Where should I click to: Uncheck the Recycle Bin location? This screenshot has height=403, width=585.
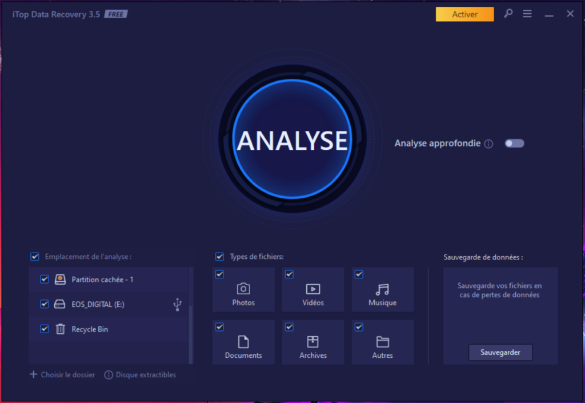45,329
